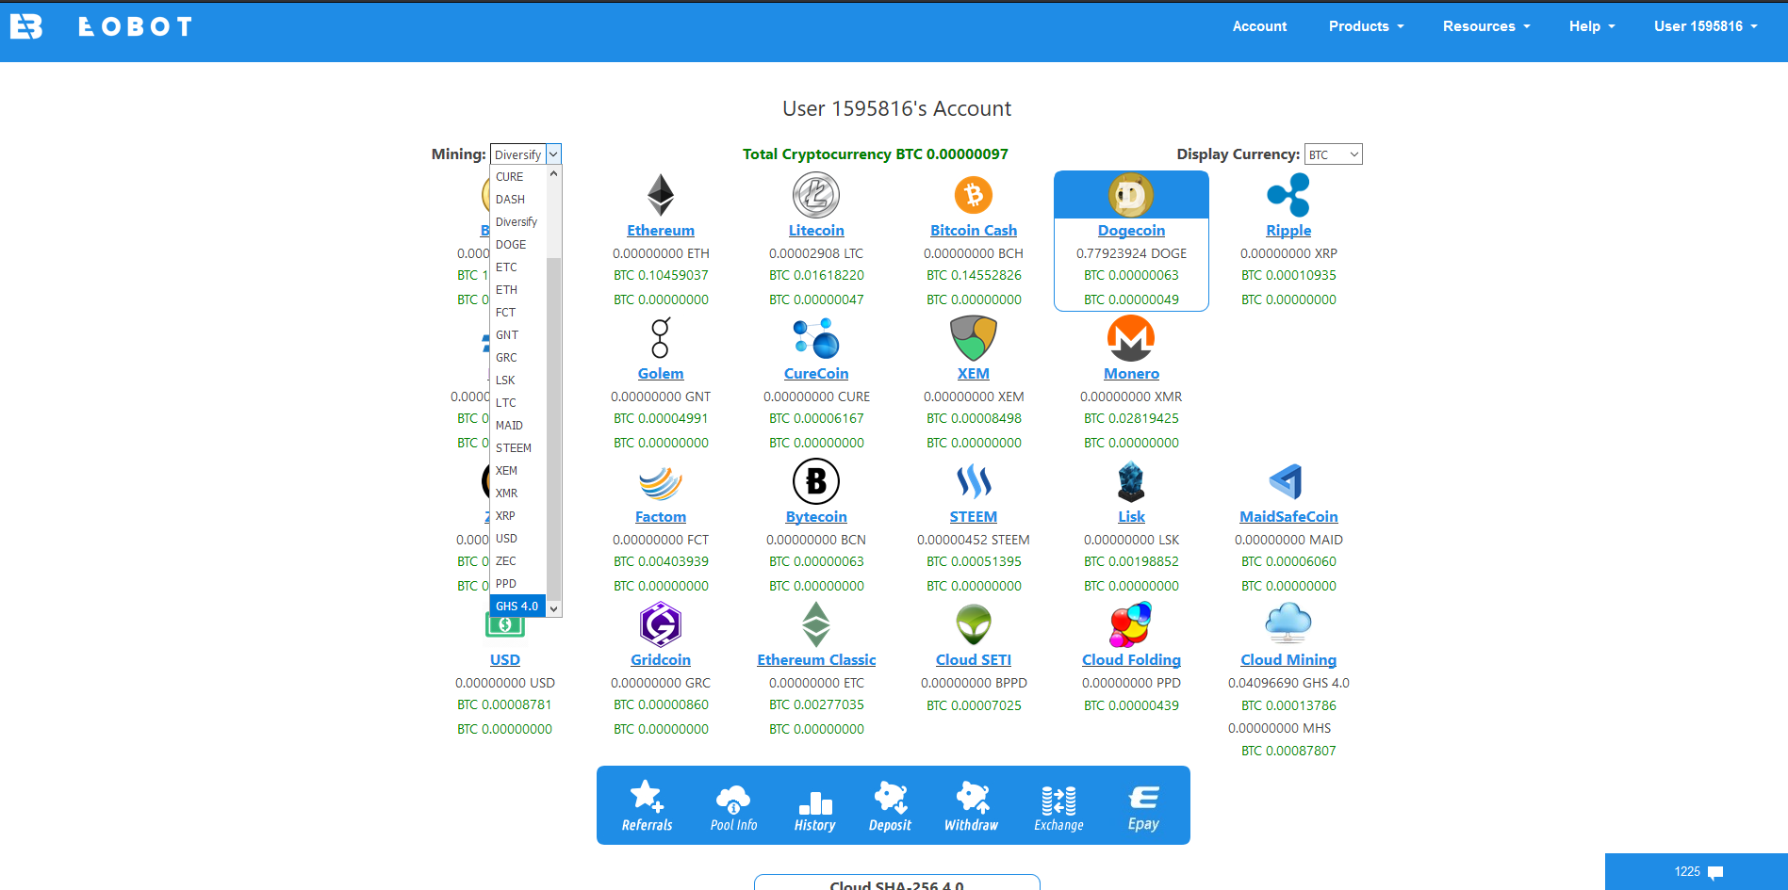This screenshot has width=1788, height=890.
Task: Open the Dogecoin link
Action: pyautogui.click(x=1131, y=231)
